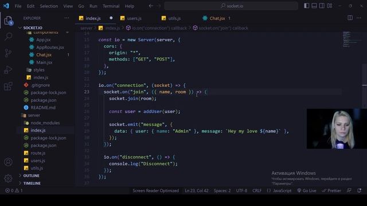Open the View menu
This screenshot has width=367, height=206.
pyautogui.click(x=68, y=6)
